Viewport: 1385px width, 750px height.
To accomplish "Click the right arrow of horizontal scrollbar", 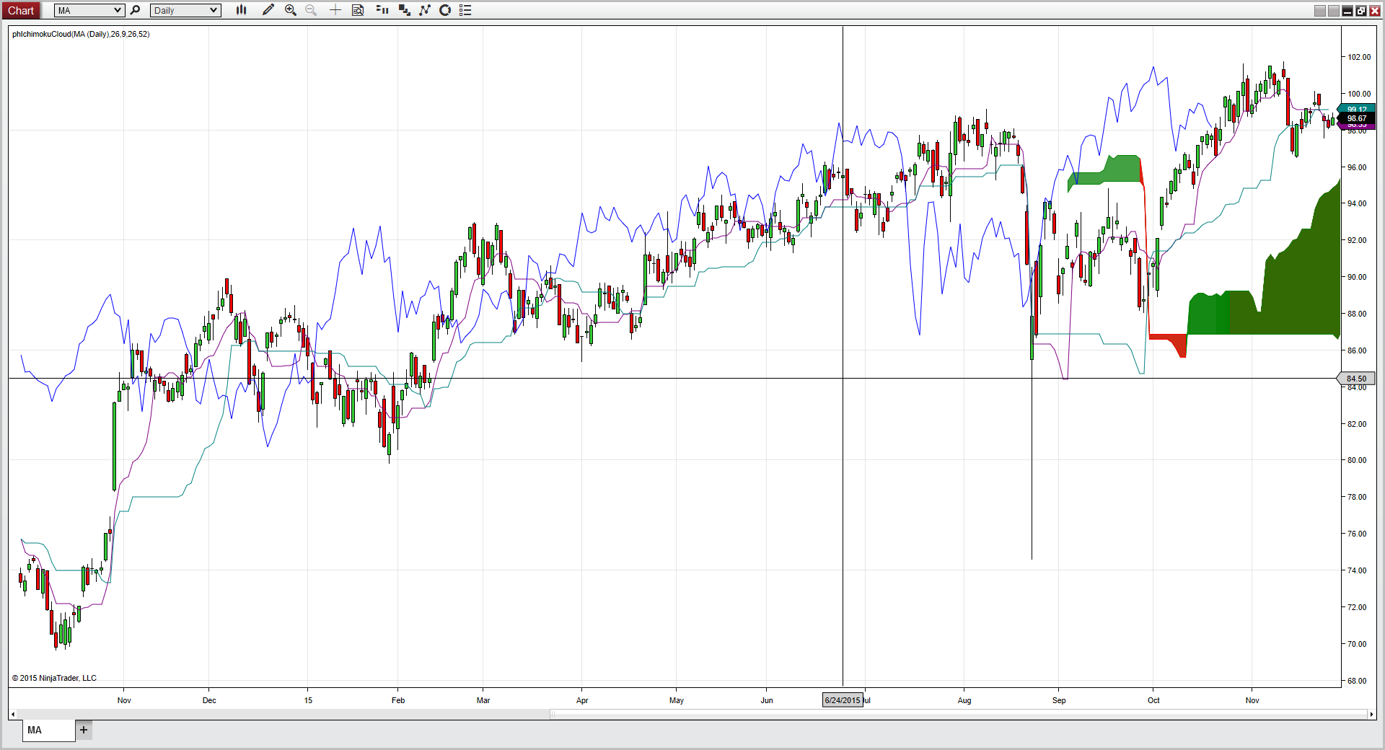I will 1371,715.
